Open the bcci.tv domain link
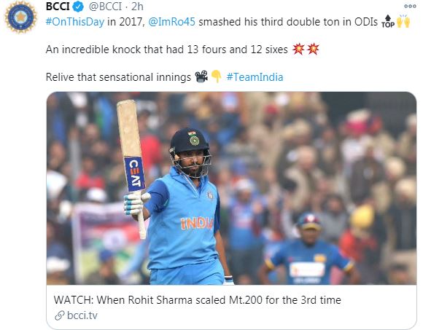 (82, 315)
